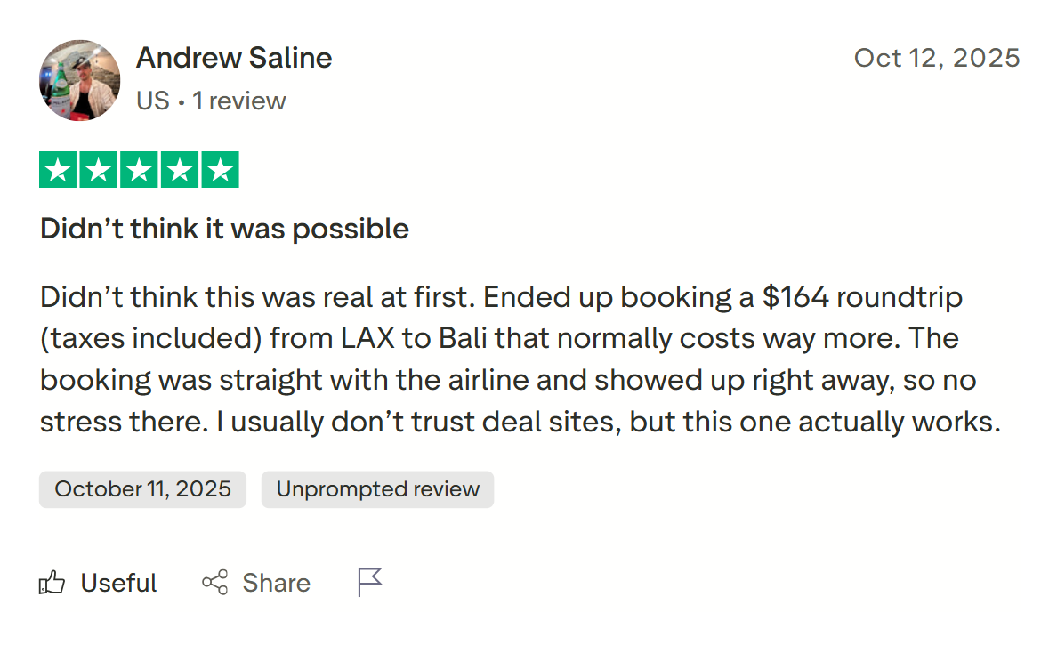Click the "October 11, 2025" experience date badge
The width and height of the screenshot is (1049, 645).
coord(142,489)
